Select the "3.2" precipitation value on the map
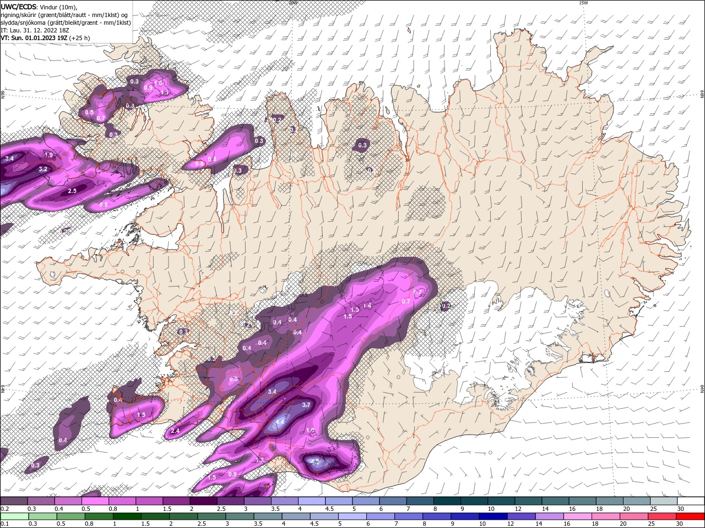The height and width of the screenshot is (528, 705). point(43,169)
